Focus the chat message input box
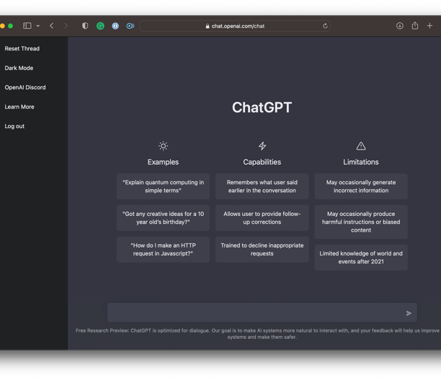441x380 pixels. (x=262, y=312)
